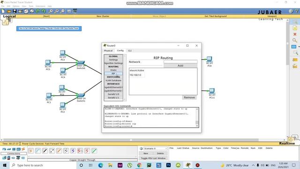Image resolution: width=300 pixels, height=169 pixels.
Task: Open the Options menu
Action: (16, 6)
